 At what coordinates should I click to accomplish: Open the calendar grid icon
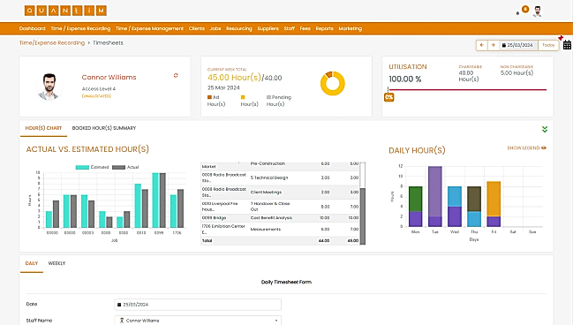click(567, 45)
